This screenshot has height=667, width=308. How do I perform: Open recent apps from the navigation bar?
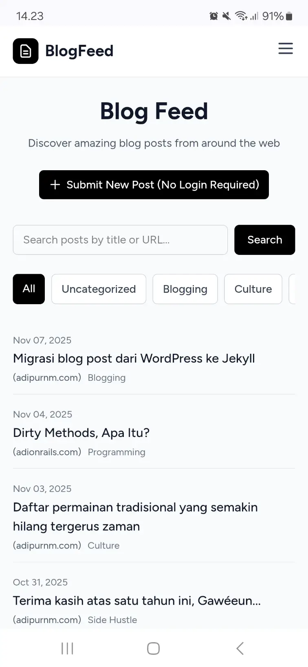click(67, 648)
